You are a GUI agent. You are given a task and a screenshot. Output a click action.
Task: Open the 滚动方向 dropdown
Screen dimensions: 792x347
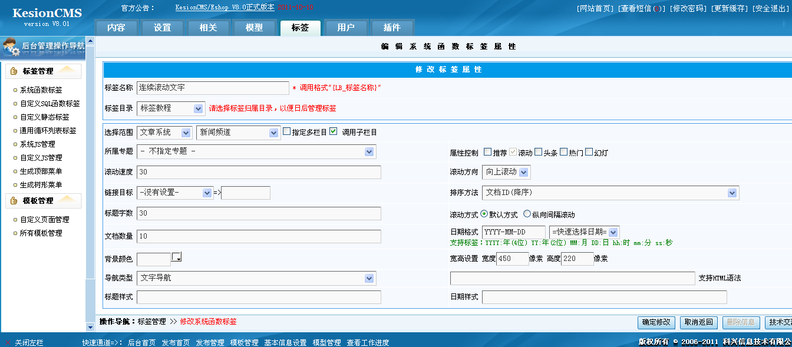tap(506, 172)
